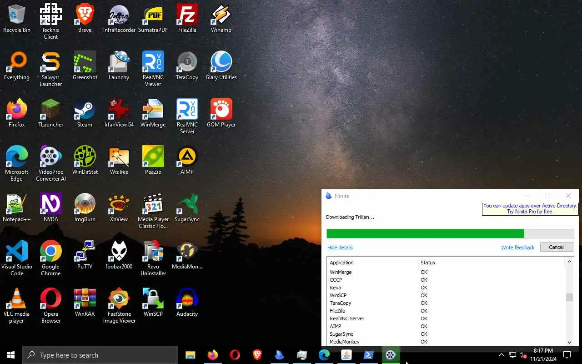
Task: Select the NVDA desktop shortcut
Action: coord(51,208)
